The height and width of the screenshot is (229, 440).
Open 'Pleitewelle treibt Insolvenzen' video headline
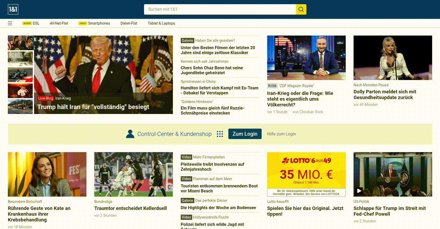click(212, 167)
